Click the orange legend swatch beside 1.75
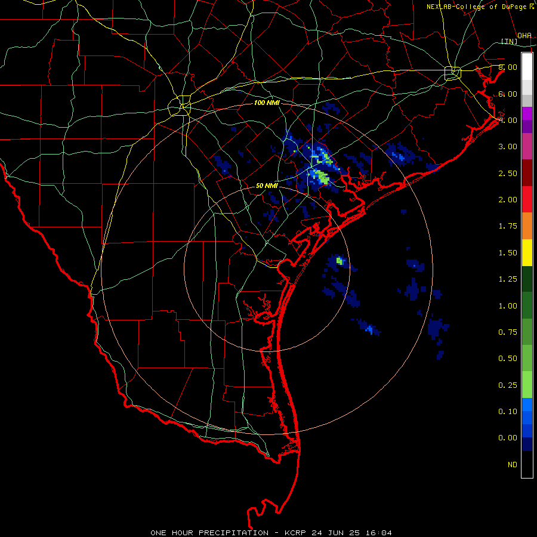 tap(527, 226)
